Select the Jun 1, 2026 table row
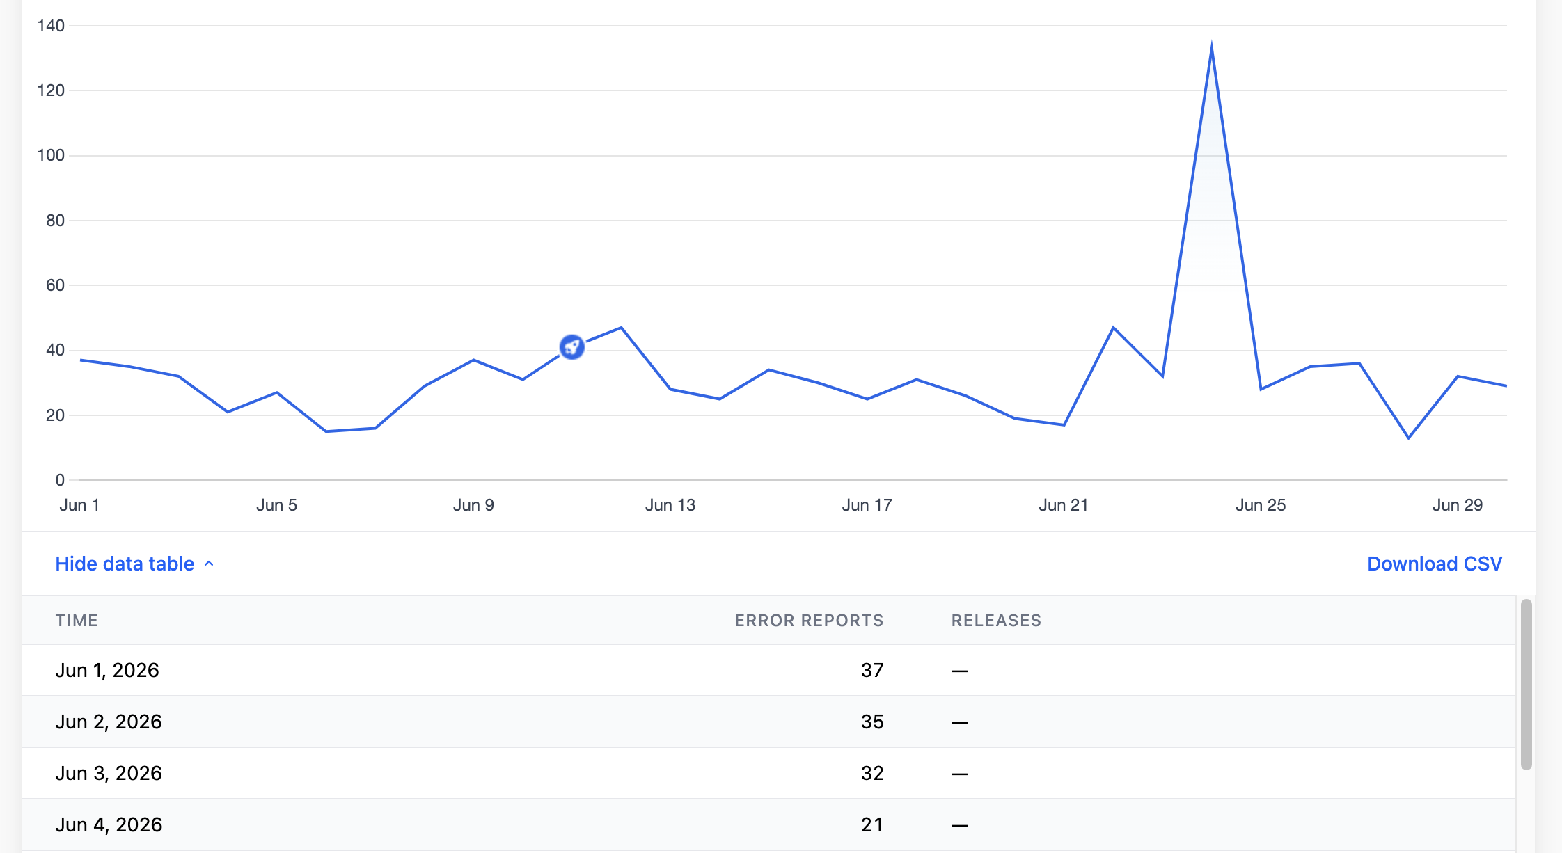1562x853 pixels. (768, 670)
